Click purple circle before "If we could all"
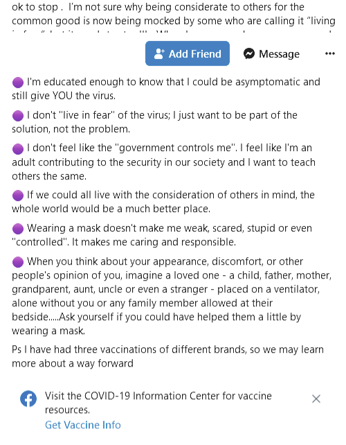346x445 pixels. pos(18,195)
